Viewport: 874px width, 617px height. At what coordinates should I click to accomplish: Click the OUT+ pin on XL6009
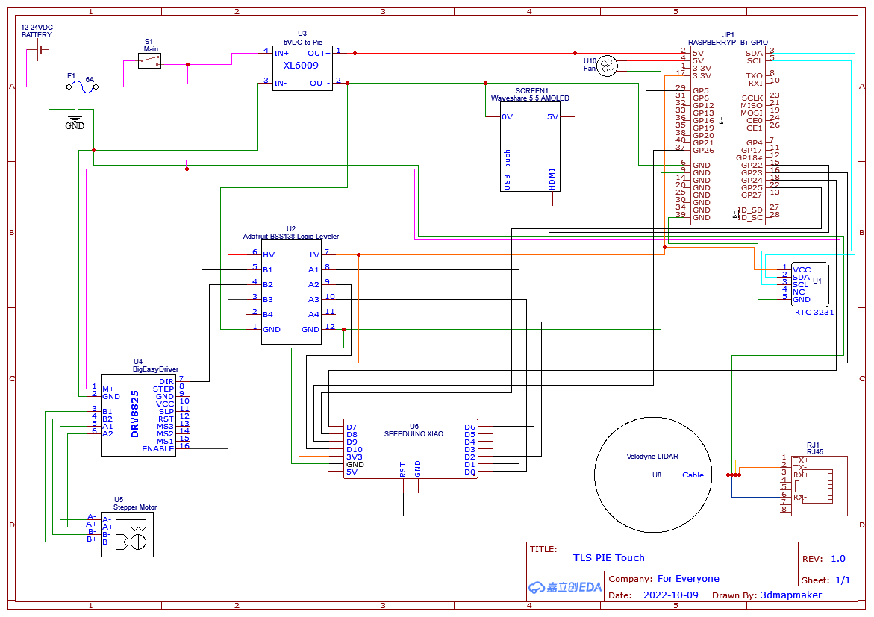click(x=319, y=54)
